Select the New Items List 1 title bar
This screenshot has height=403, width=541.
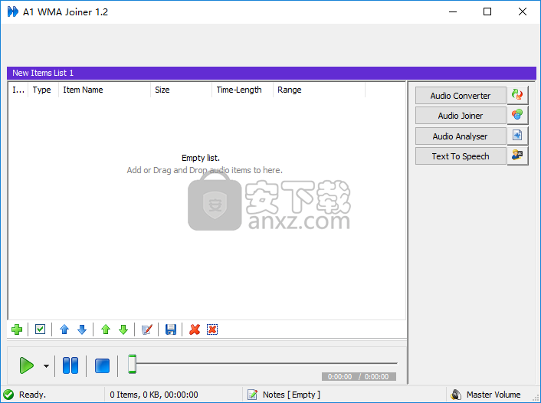271,73
